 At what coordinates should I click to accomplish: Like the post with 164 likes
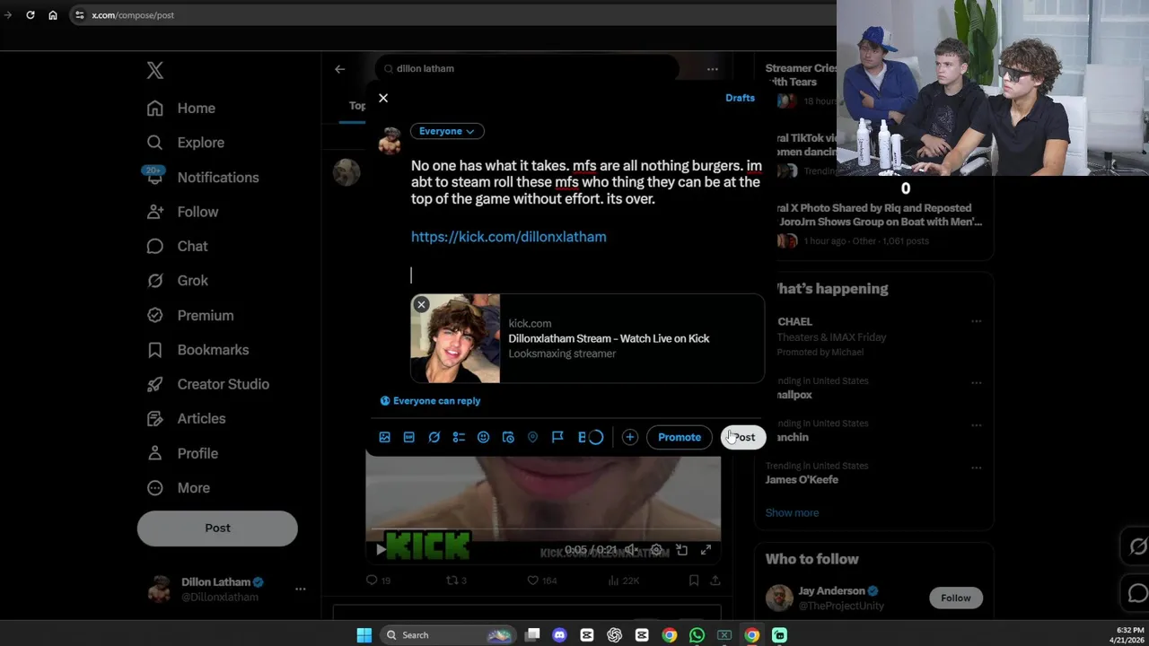tap(541, 581)
